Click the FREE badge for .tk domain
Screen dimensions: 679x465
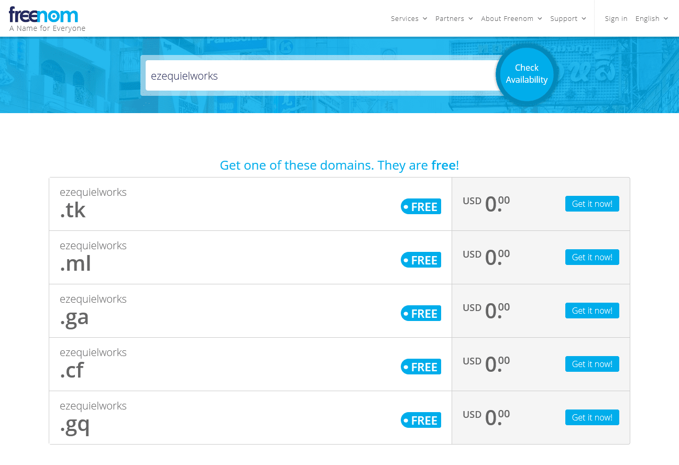421,207
